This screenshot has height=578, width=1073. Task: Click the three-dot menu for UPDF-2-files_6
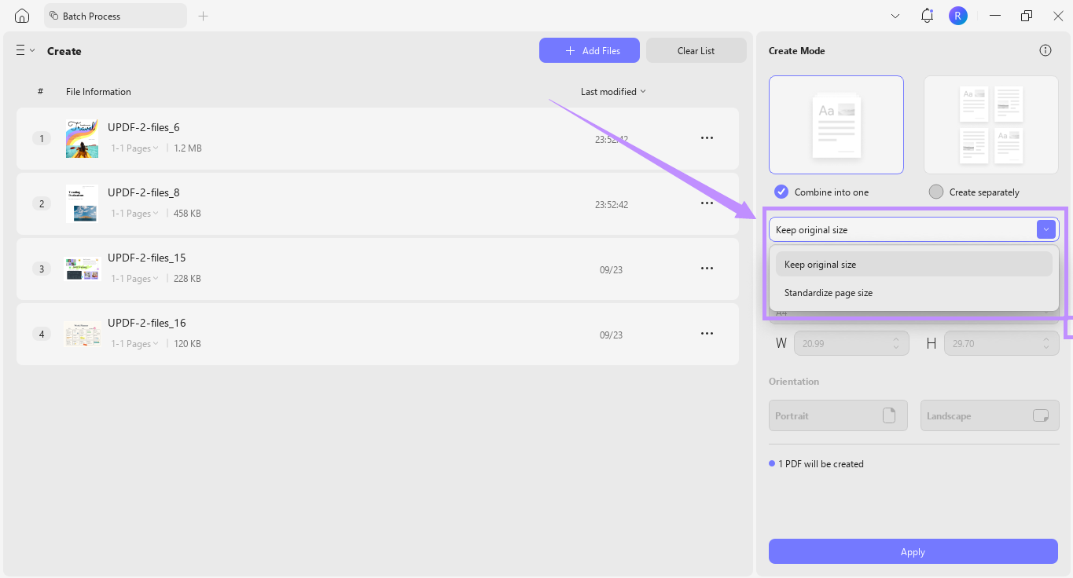click(x=706, y=137)
